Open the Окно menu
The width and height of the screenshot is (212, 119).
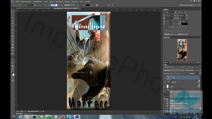pyautogui.click(x=81, y=2)
